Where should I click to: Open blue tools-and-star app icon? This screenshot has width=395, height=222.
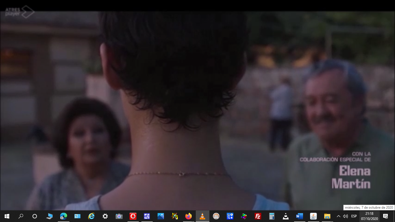[230, 216]
